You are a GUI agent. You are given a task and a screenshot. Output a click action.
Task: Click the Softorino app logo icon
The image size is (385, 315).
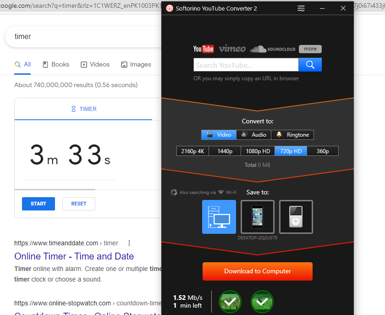click(170, 8)
